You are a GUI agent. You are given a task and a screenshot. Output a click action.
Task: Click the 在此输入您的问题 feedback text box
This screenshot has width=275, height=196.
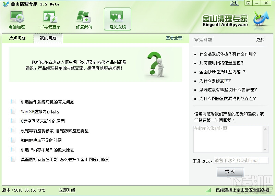228,139
